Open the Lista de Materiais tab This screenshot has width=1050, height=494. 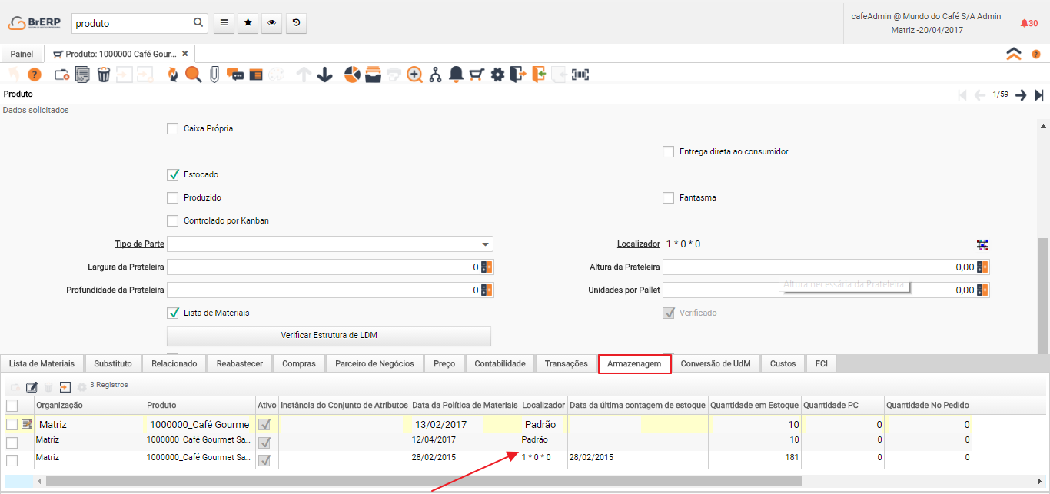tap(42, 363)
